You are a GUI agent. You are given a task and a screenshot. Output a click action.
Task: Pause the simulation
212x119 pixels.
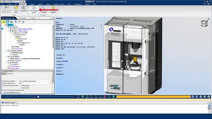click(x=201, y=97)
